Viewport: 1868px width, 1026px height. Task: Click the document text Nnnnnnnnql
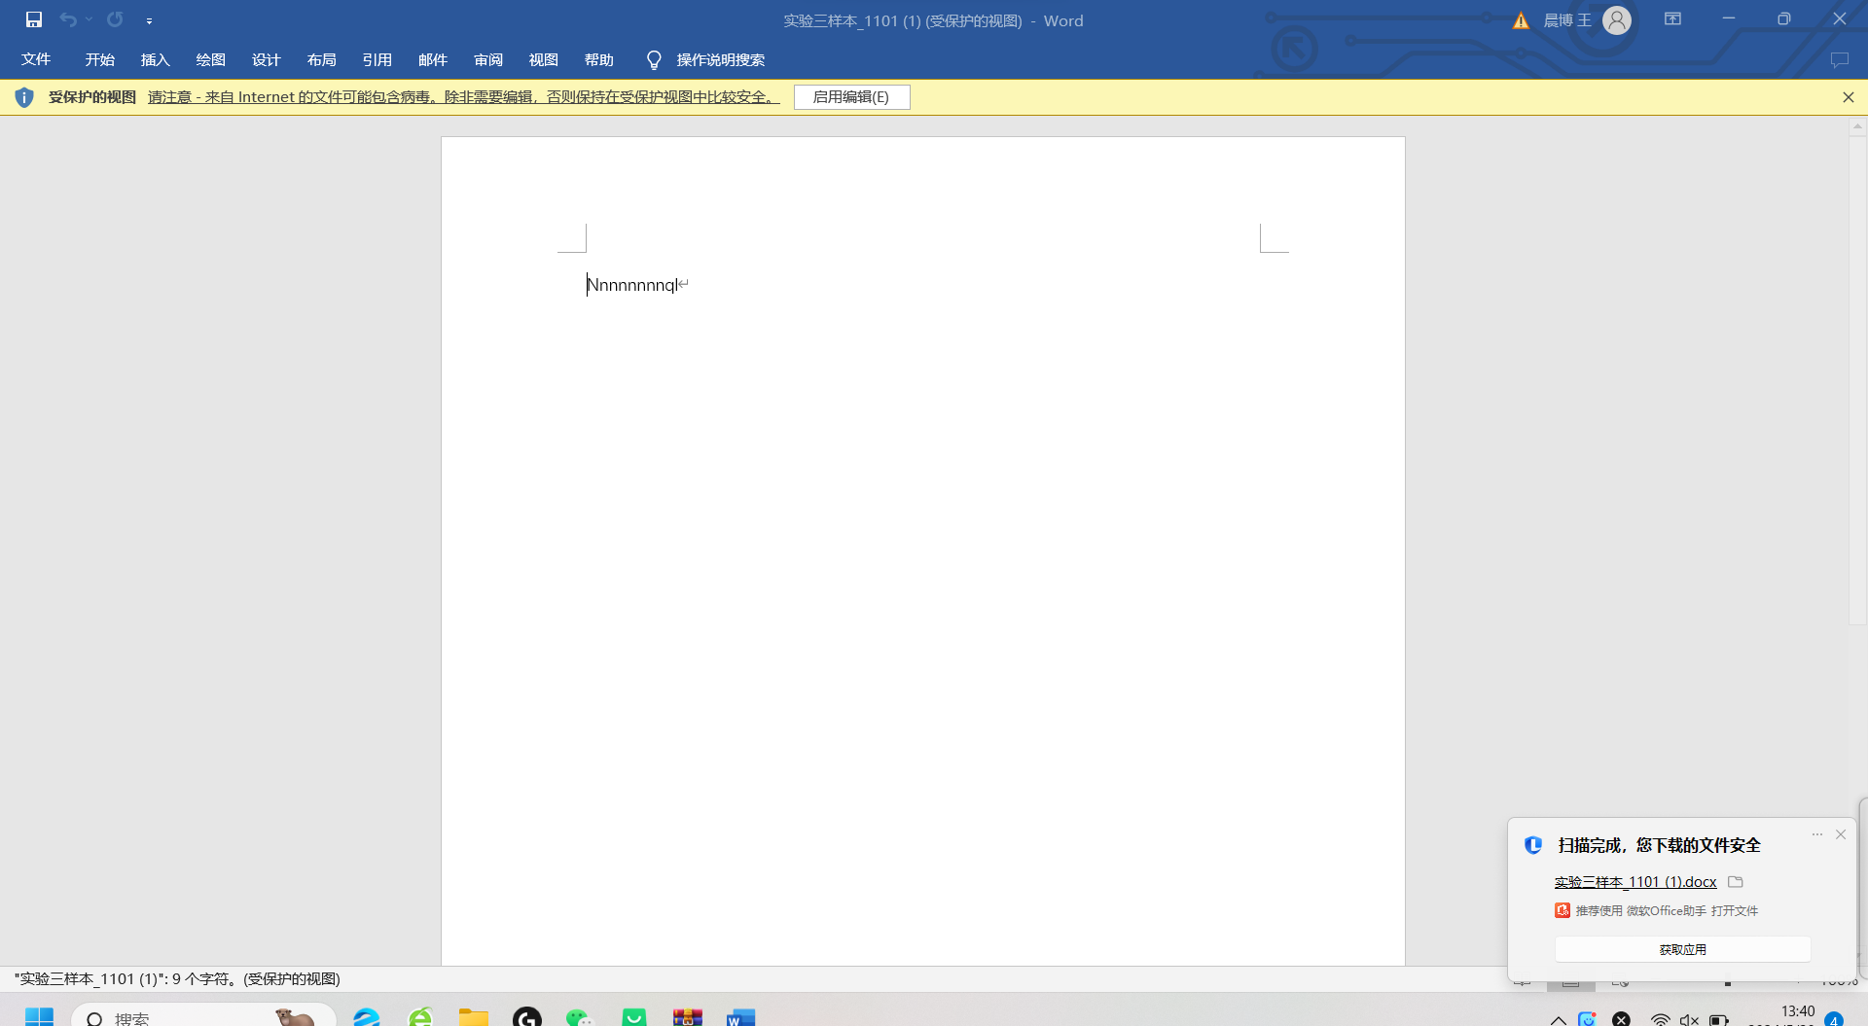[x=632, y=285]
